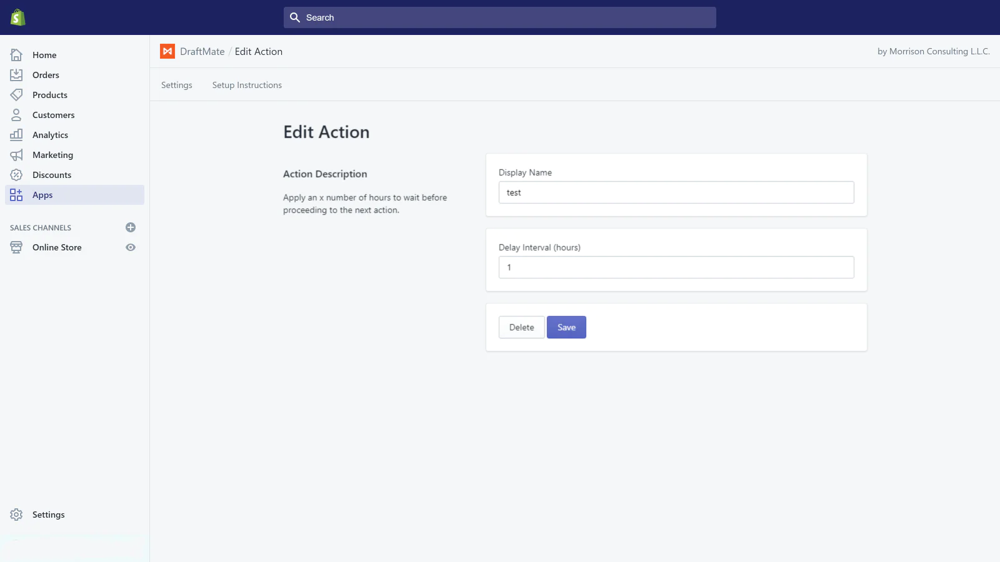
Task: Click the Save button
Action: click(566, 327)
